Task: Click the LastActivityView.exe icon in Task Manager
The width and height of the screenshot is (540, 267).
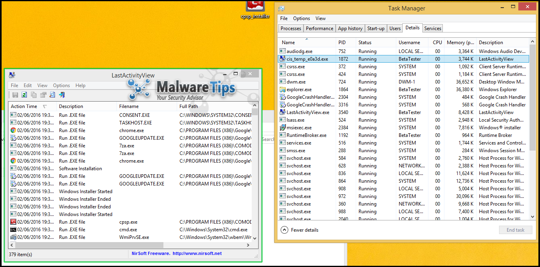Action: 283,112
